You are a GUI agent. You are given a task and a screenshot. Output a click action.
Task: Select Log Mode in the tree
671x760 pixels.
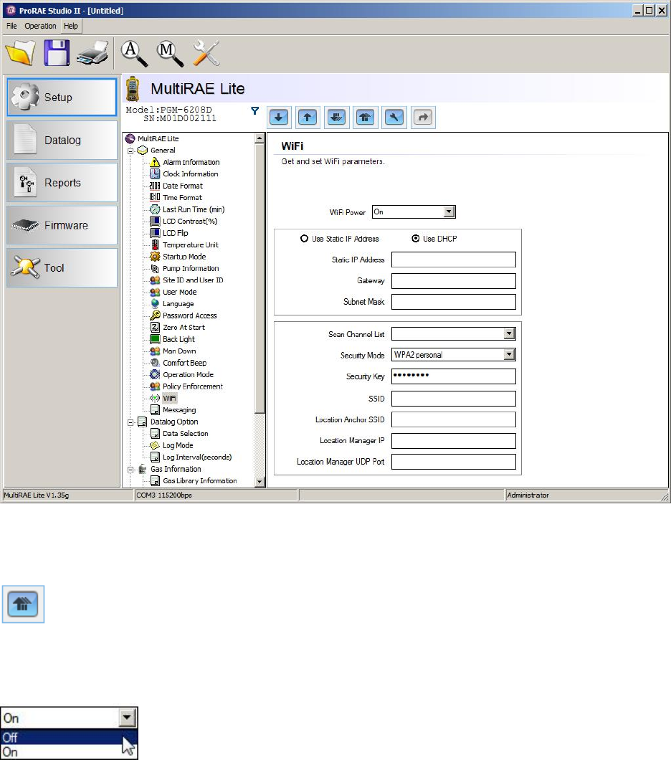[x=178, y=446]
